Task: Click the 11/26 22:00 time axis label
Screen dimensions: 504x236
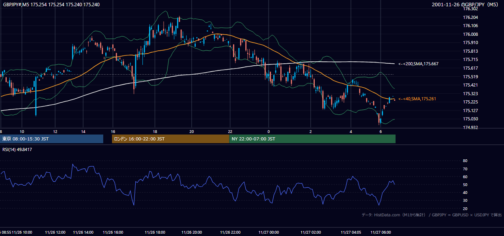Action: coord(230,232)
